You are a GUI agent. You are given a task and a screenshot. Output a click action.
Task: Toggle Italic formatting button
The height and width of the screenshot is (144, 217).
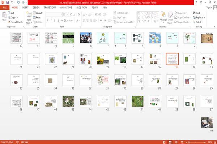click(51, 21)
